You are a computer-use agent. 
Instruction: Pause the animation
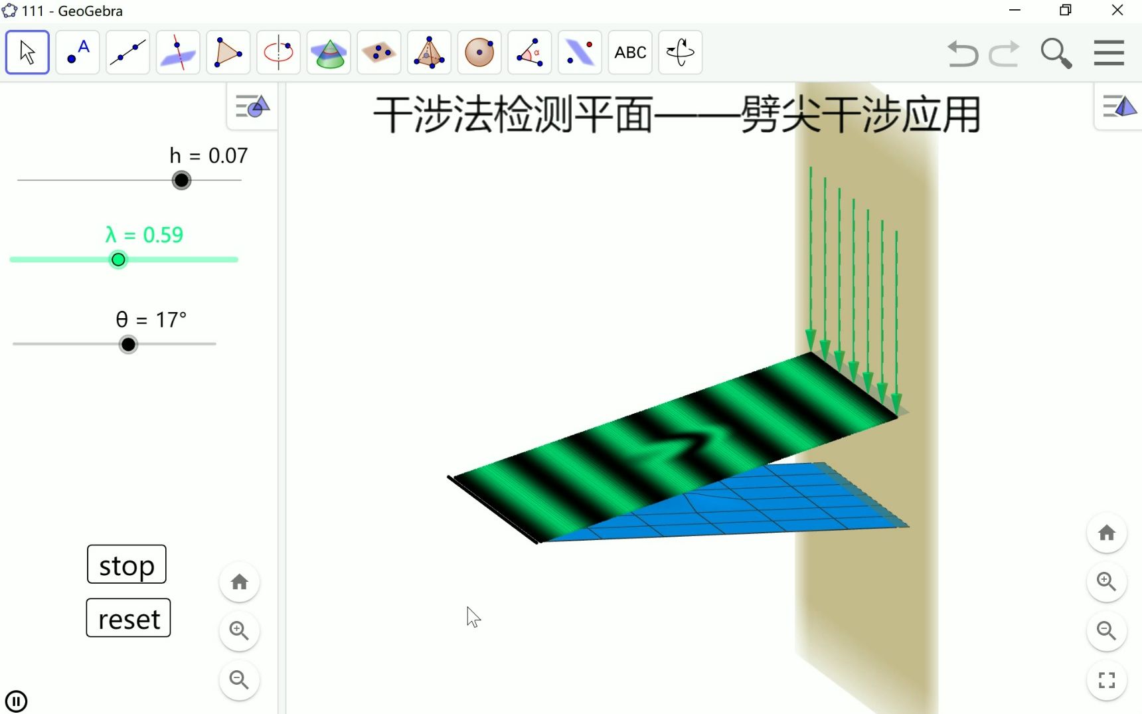(x=16, y=701)
